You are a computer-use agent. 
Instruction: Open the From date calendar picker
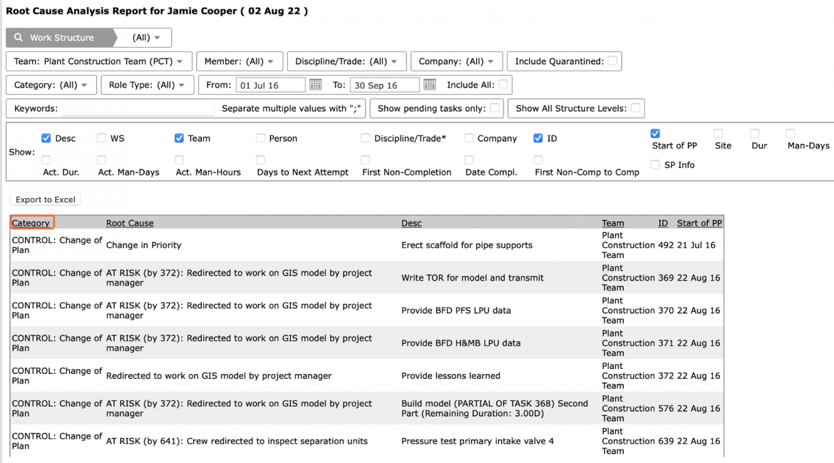(315, 85)
